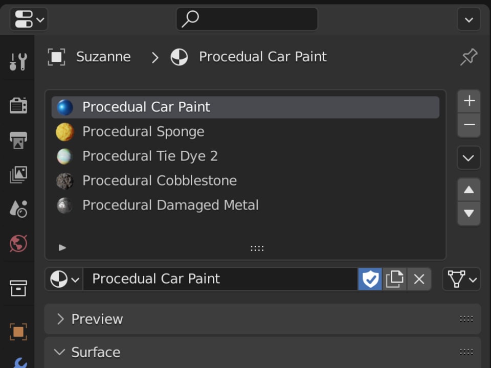The image size is (491, 368).
Task: Open the Collection properties tab
Action: (x=18, y=288)
